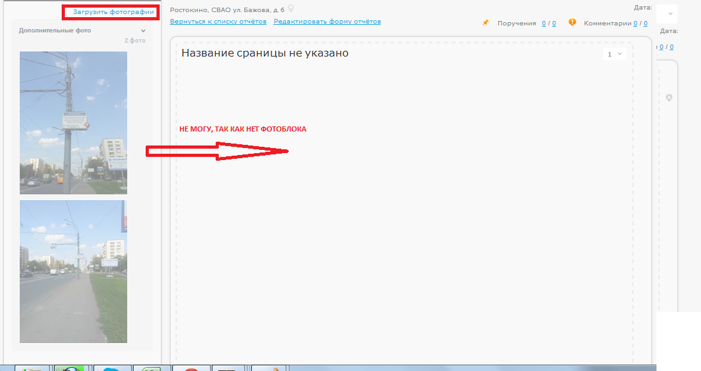
Task: Click Загрузить фотографии link
Action: [x=113, y=12]
